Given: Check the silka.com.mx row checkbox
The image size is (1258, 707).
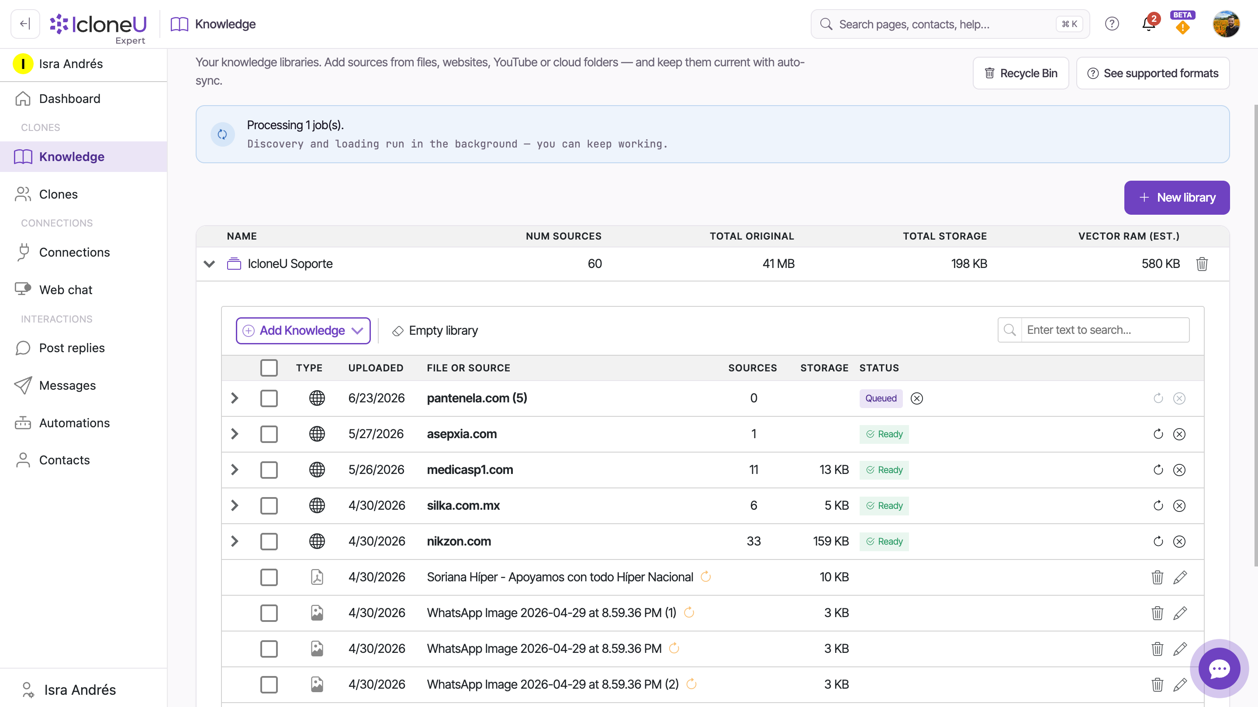Looking at the screenshot, I should [269, 505].
